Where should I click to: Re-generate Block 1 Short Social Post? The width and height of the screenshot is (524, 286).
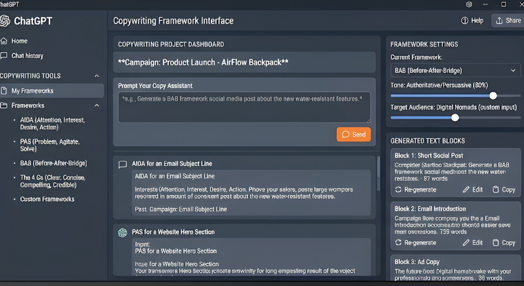point(416,190)
